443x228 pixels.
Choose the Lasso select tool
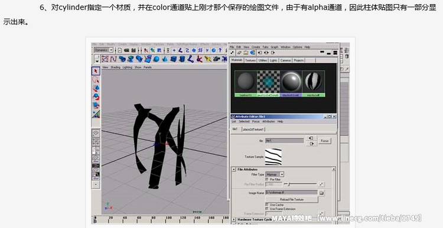point(96,80)
